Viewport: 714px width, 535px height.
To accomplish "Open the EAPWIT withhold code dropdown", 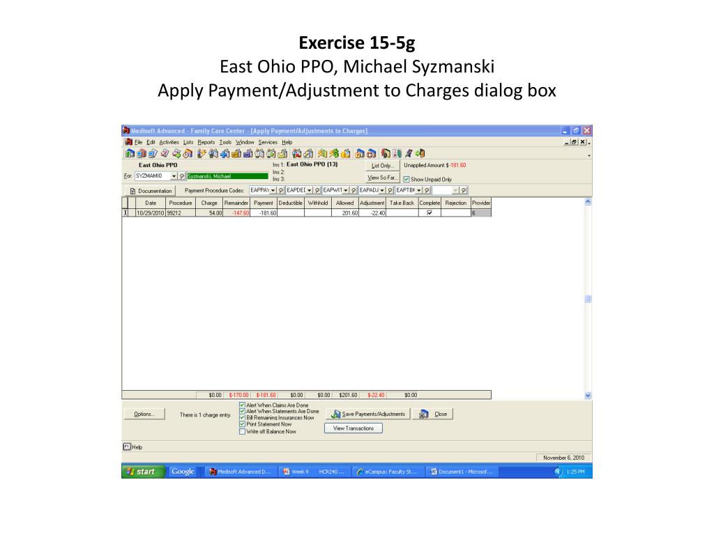I will tap(346, 190).
